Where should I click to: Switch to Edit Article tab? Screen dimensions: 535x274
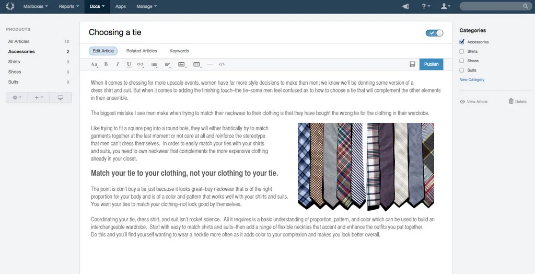tap(103, 51)
